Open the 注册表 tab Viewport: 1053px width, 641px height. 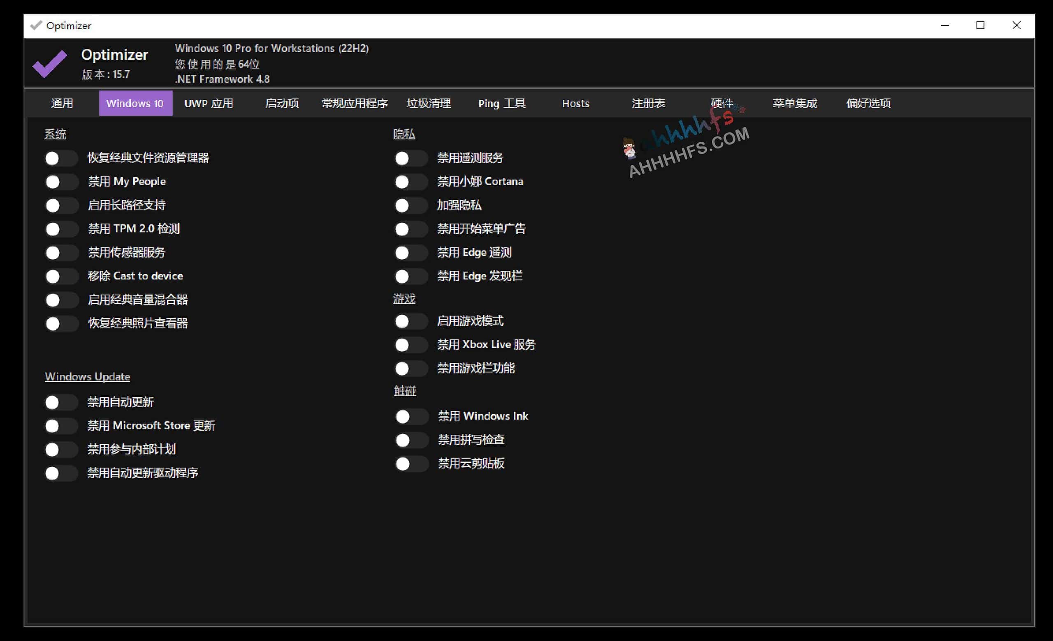point(648,103)
